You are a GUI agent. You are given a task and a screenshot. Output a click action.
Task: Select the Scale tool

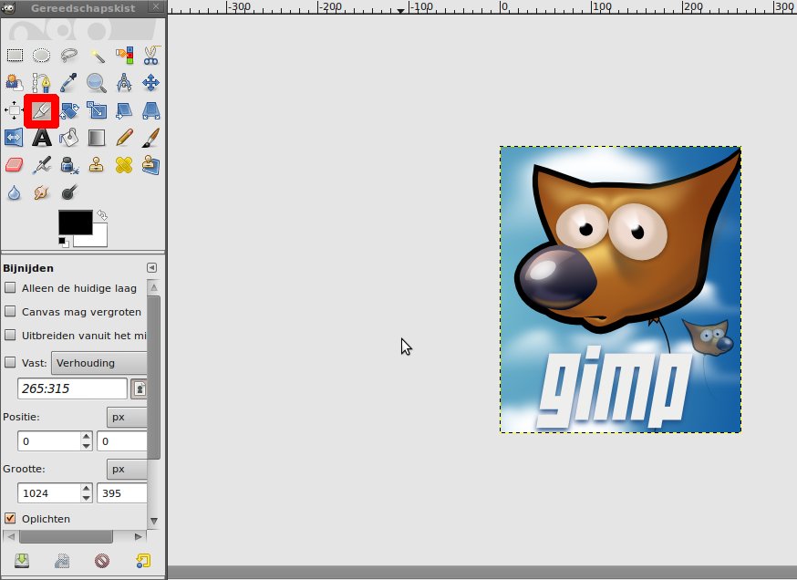(97, 109)
